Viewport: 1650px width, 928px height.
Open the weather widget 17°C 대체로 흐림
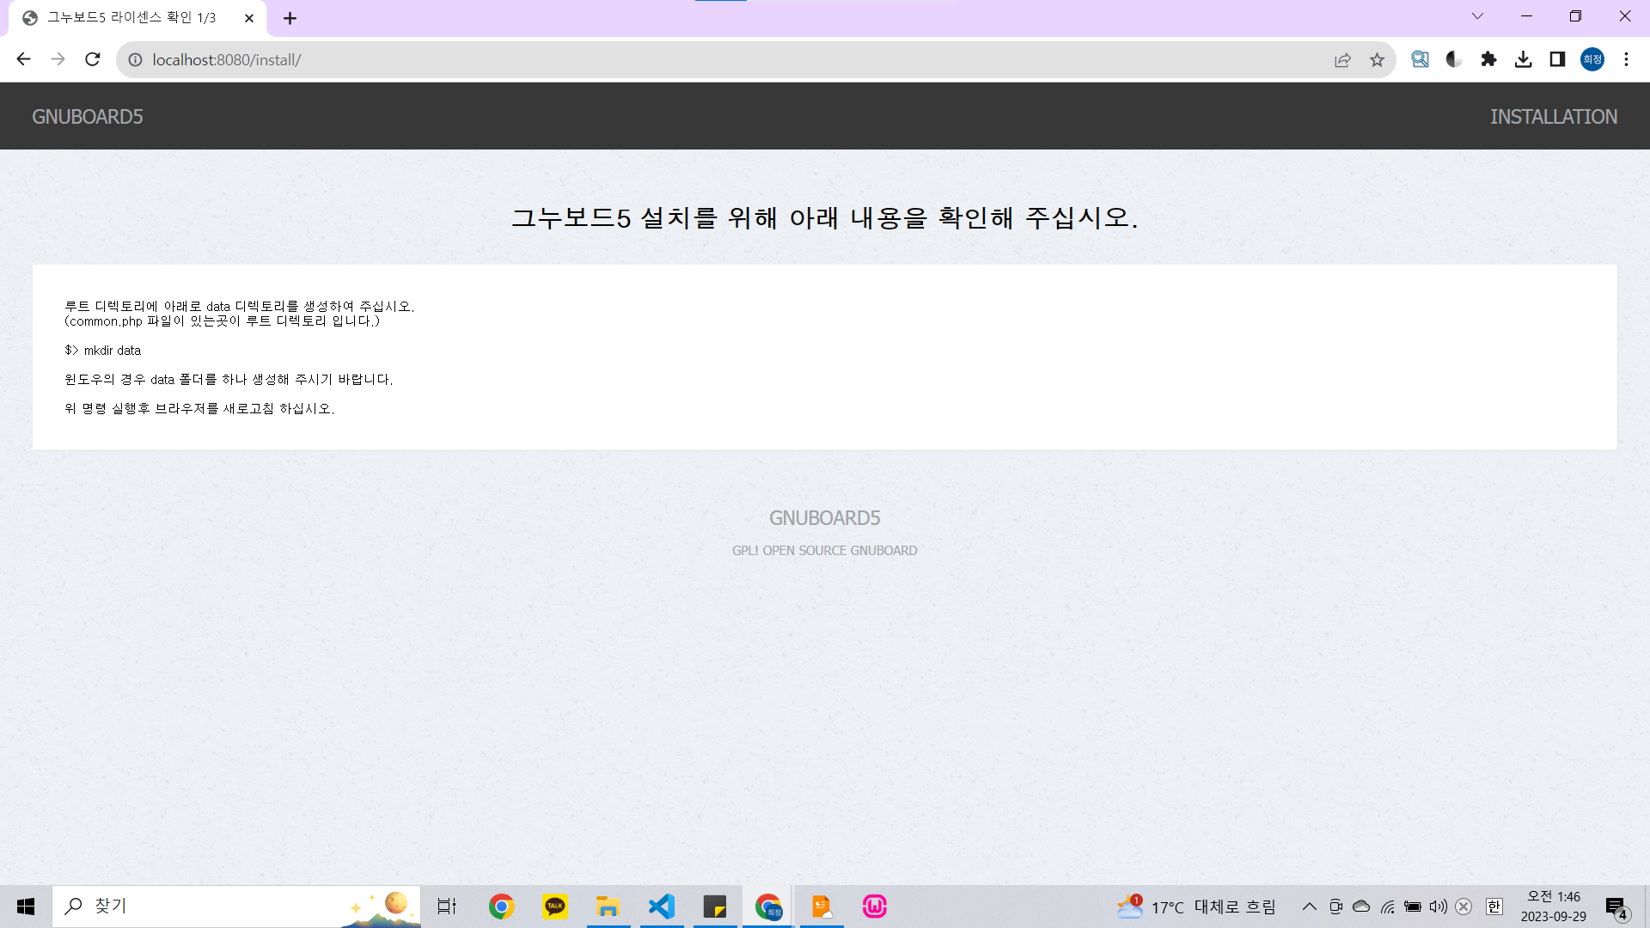pos(1196,907)
